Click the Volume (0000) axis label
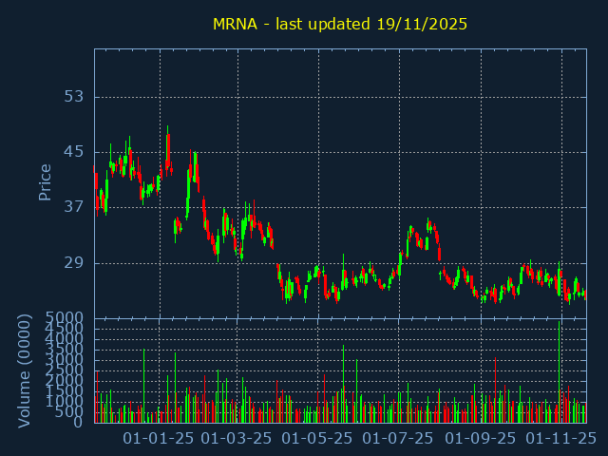 (x=25, y=371)
